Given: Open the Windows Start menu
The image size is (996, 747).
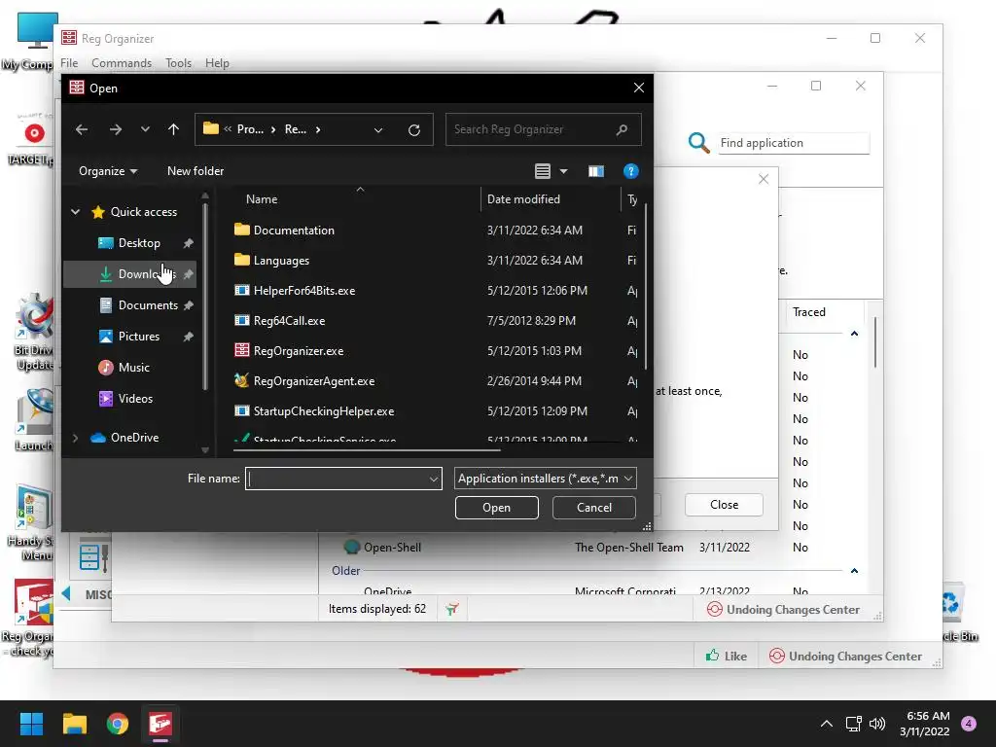Looking at the screenshot, I should (x=31, y=724).
